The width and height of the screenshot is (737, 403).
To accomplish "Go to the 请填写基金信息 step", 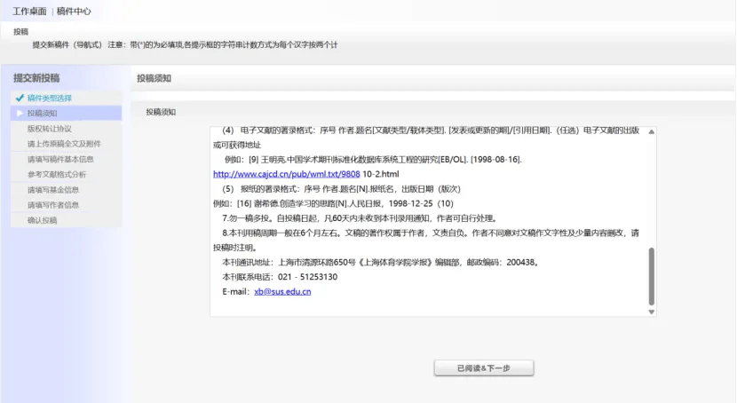I will pyautogui.click(x=53, y=189).
